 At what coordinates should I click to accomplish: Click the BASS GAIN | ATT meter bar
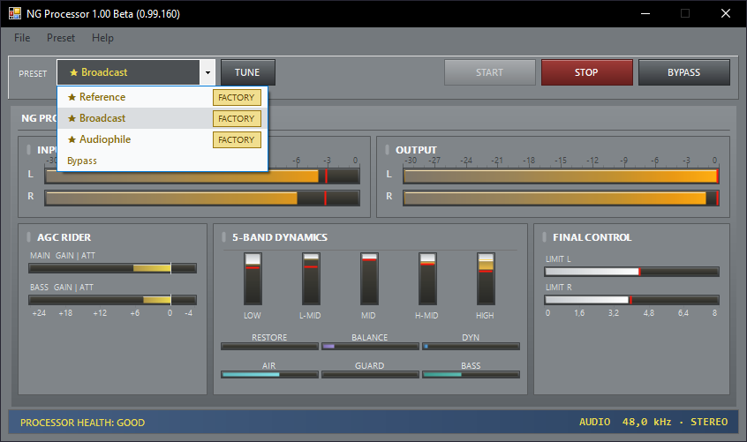click(112, 300)
